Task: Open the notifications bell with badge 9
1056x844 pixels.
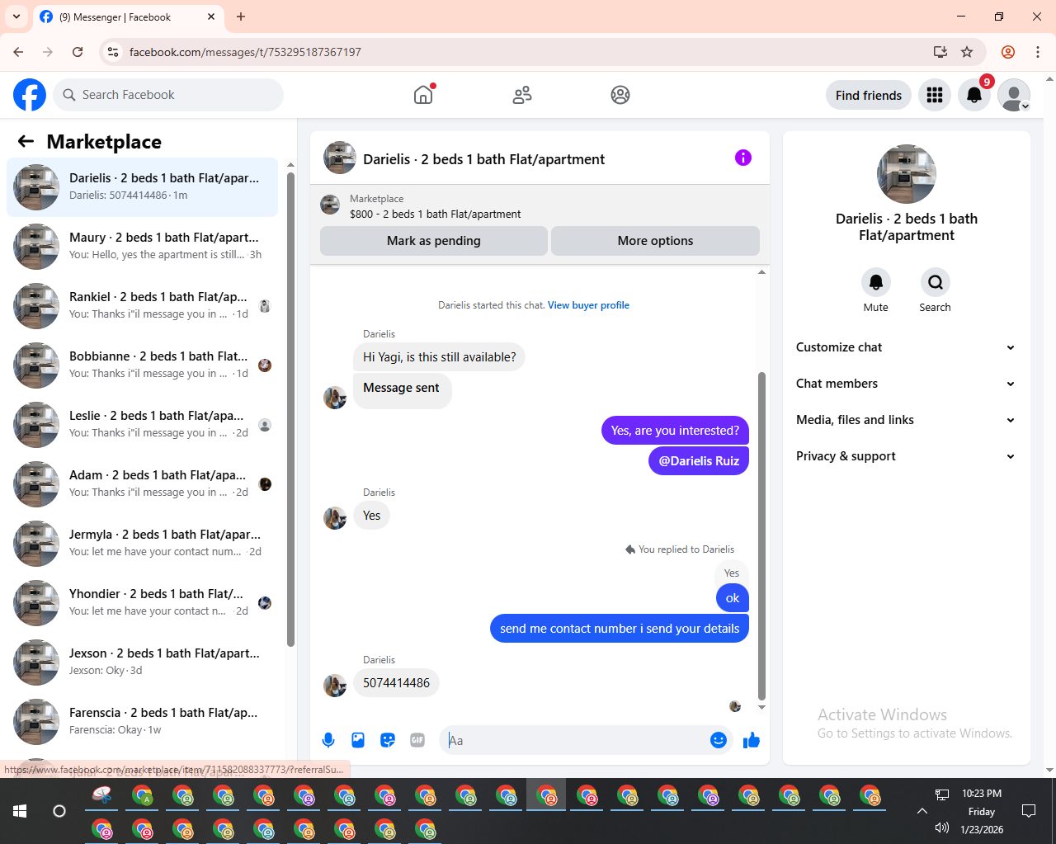Action: point(974,95)
